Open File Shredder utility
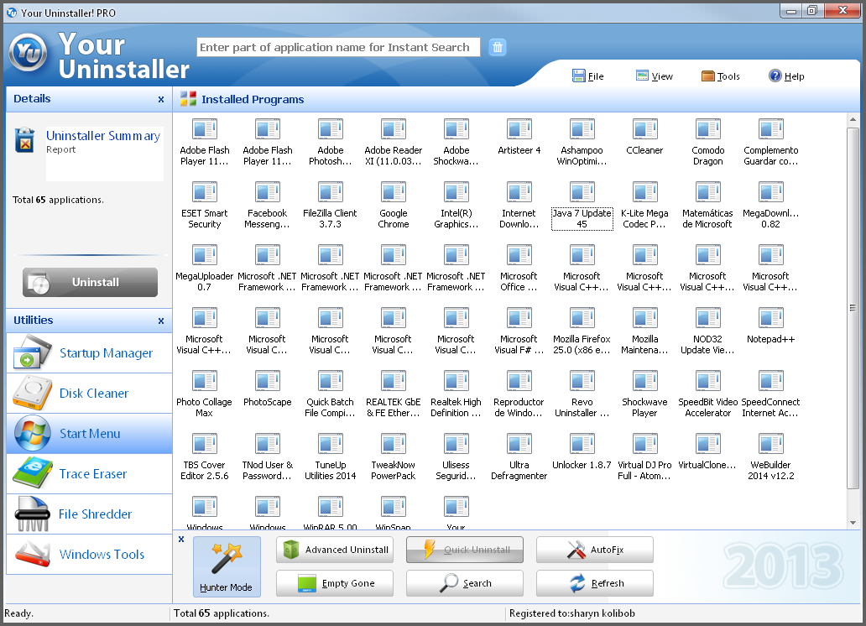Image resolution: width=866 pixels, height=626 pixels. 89,514
